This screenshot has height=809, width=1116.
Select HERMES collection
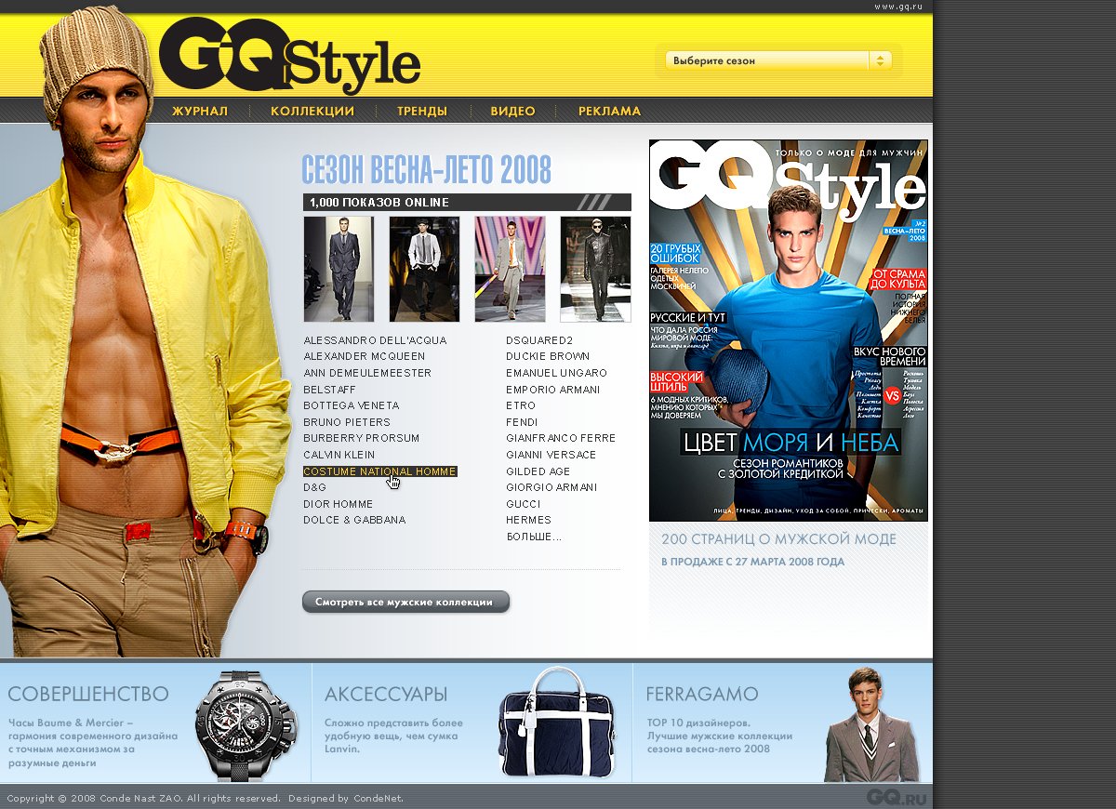click(529, 520)
